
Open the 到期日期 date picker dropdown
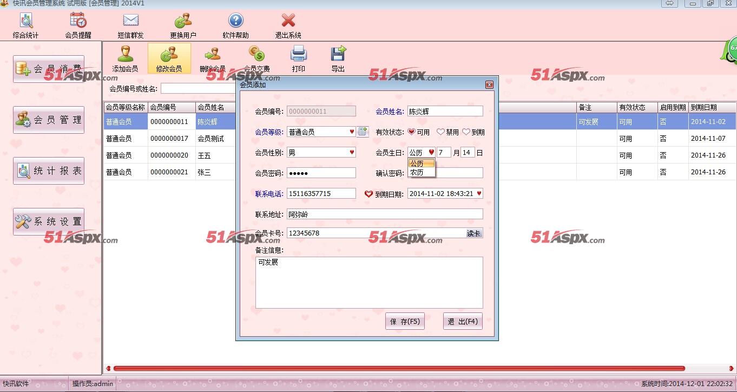pyautogui.click(x=479, y=193)
